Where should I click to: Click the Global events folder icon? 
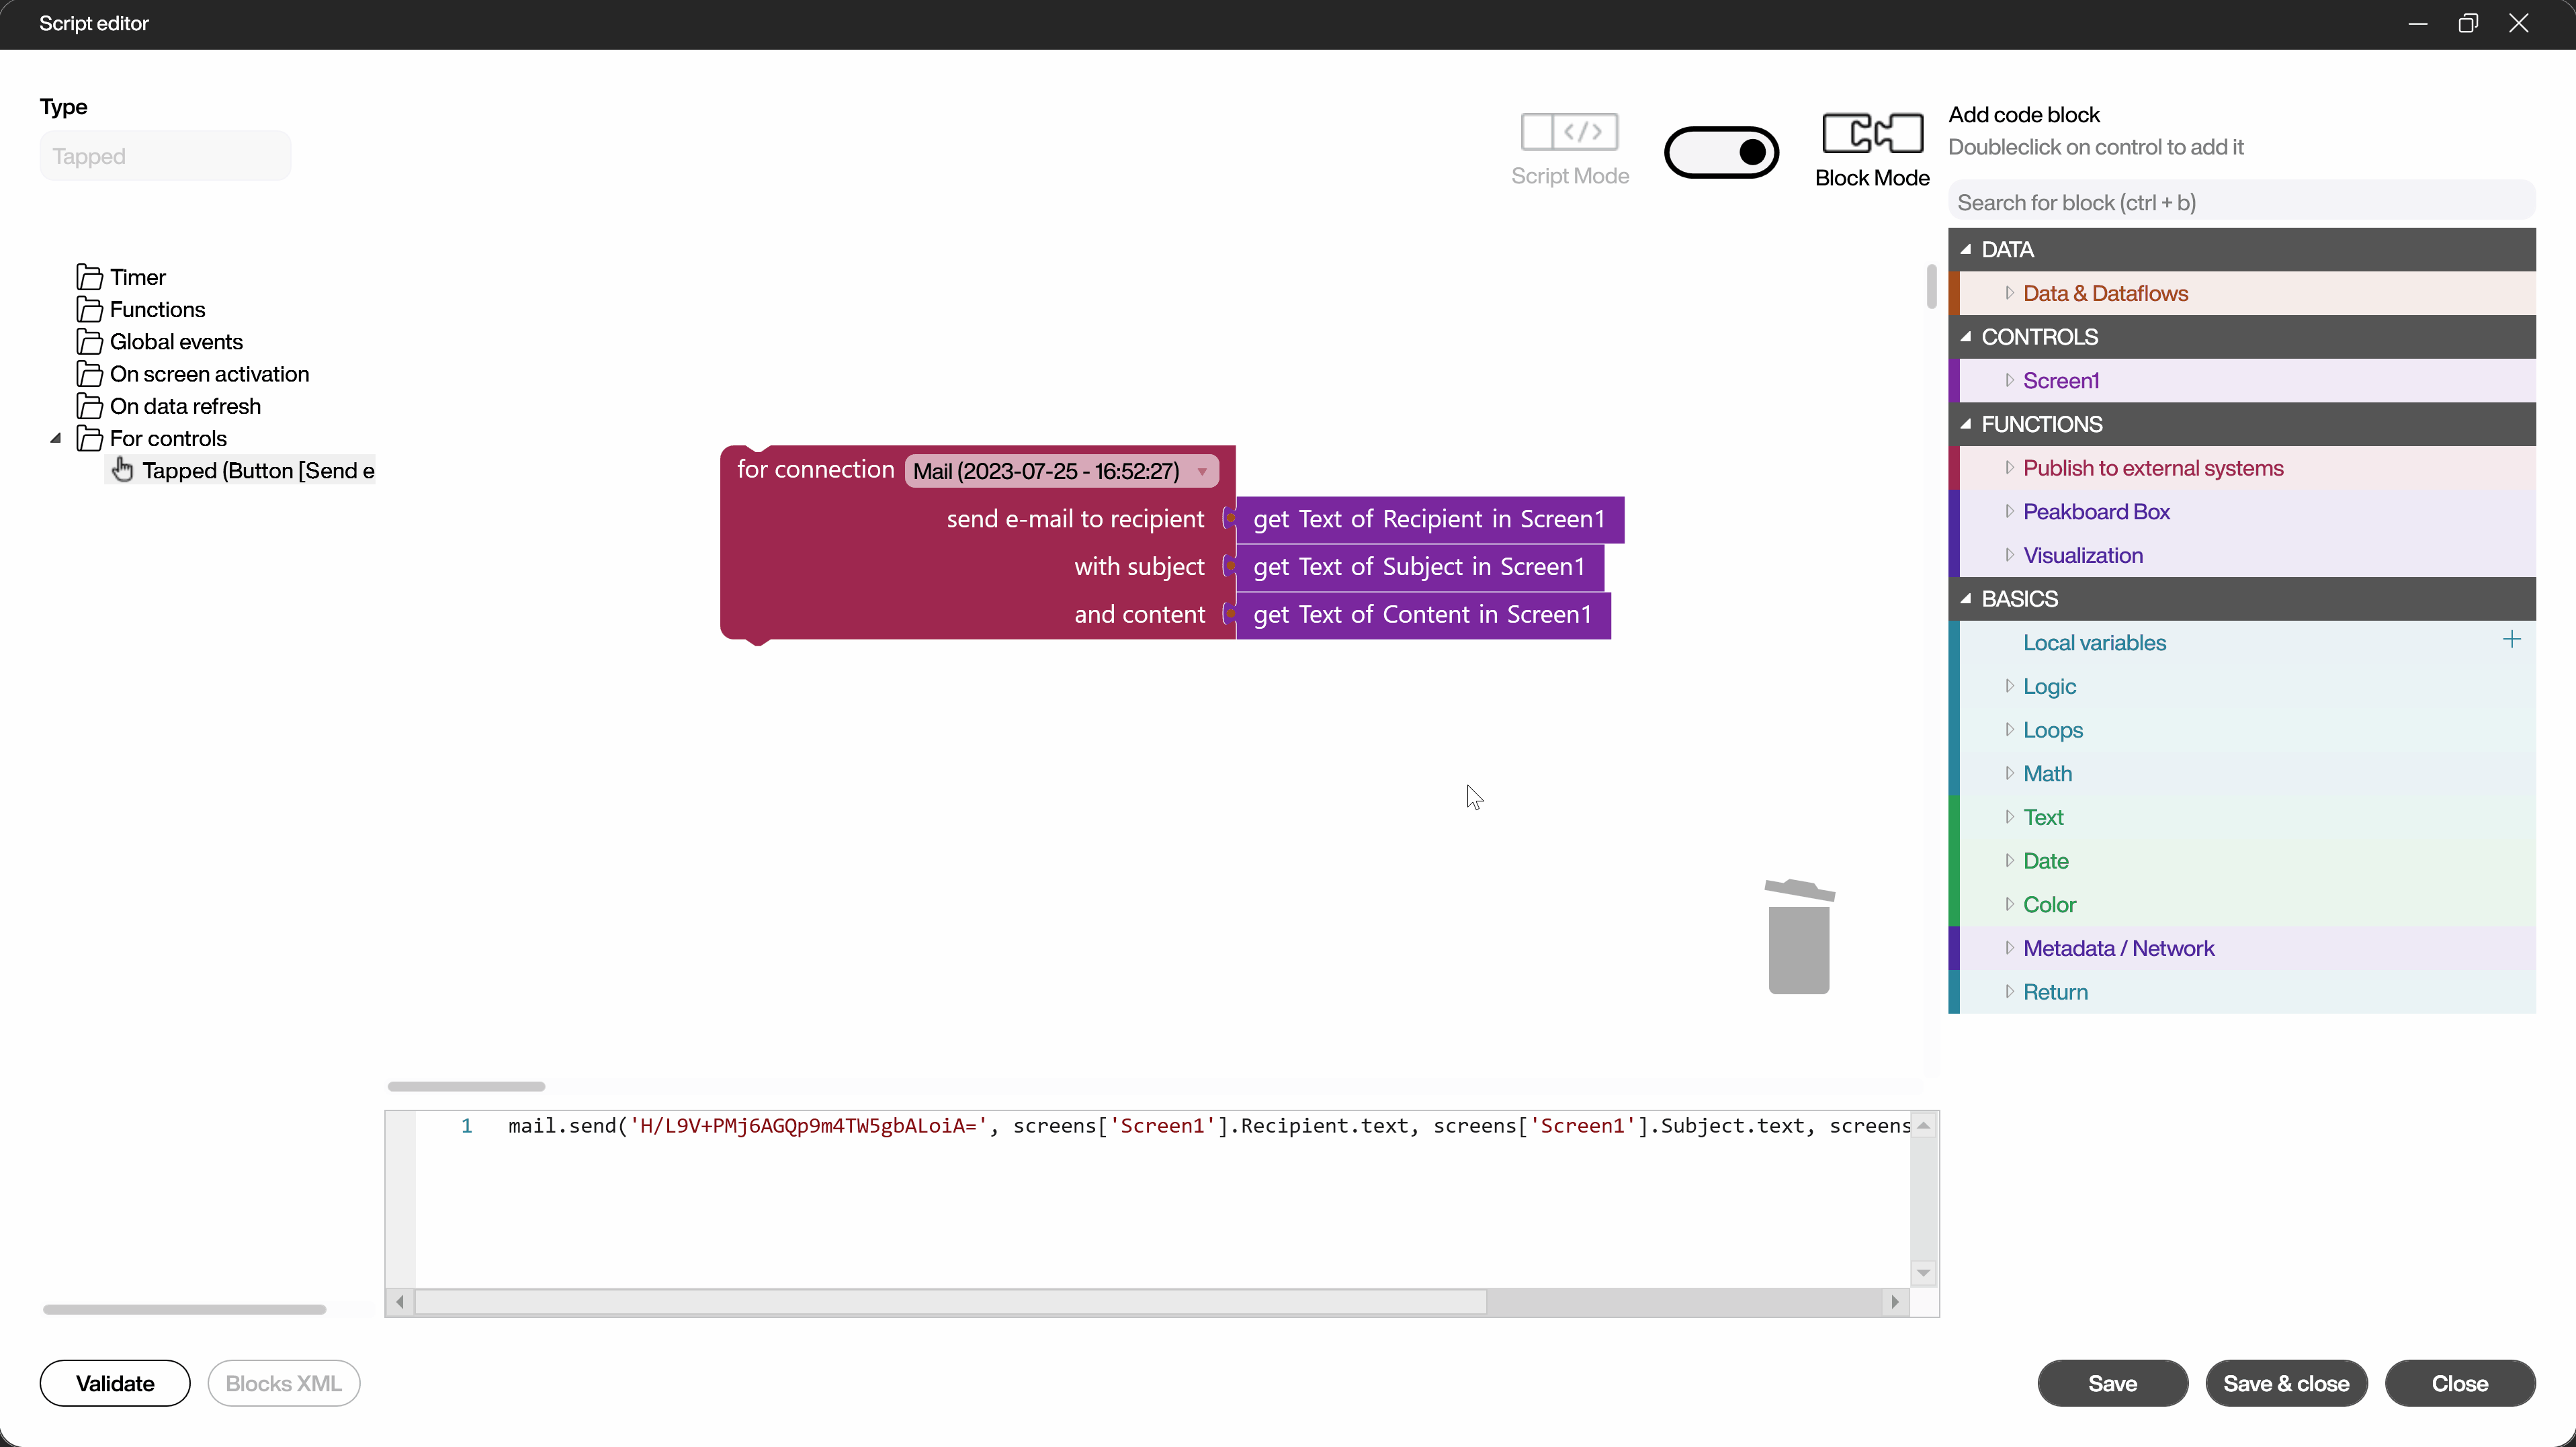[89, 342]
